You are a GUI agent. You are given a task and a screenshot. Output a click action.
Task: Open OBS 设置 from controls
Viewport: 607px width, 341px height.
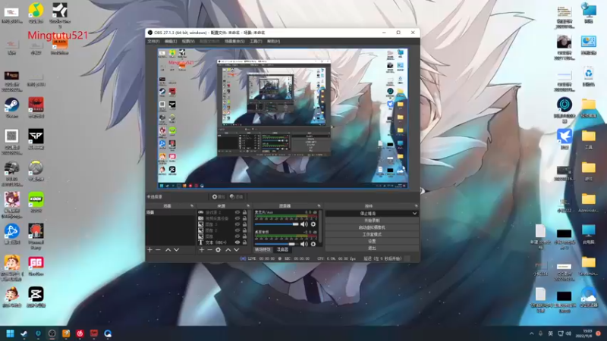click(372, 241)
